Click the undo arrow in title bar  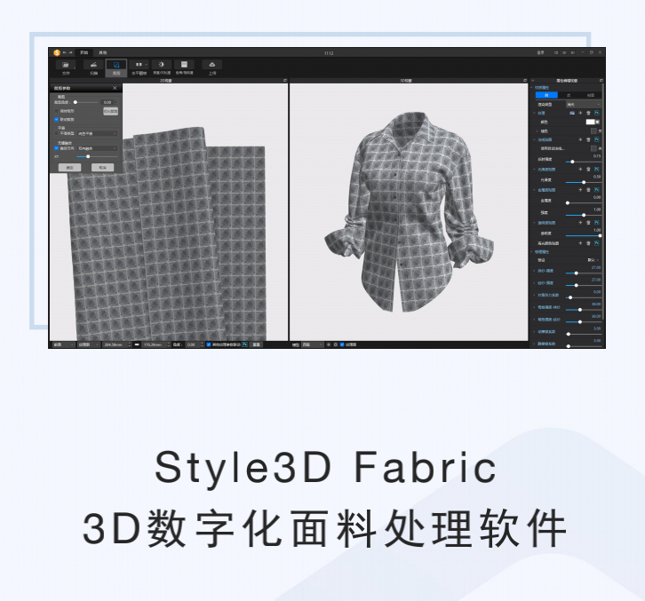(x=65, y=52)
